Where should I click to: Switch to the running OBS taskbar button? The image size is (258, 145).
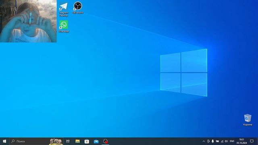(x=105, y=141)
